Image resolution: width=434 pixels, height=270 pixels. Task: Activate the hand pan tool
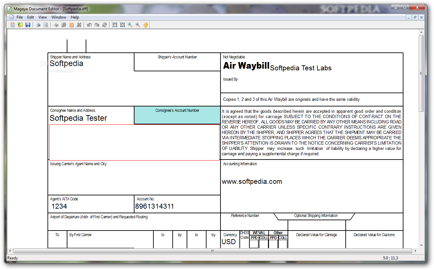click(145, 25)
